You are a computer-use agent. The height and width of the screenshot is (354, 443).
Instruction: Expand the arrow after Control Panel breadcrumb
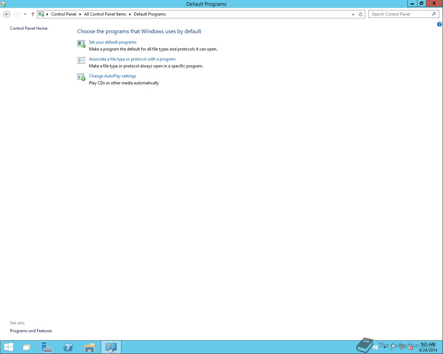(80, 14)
